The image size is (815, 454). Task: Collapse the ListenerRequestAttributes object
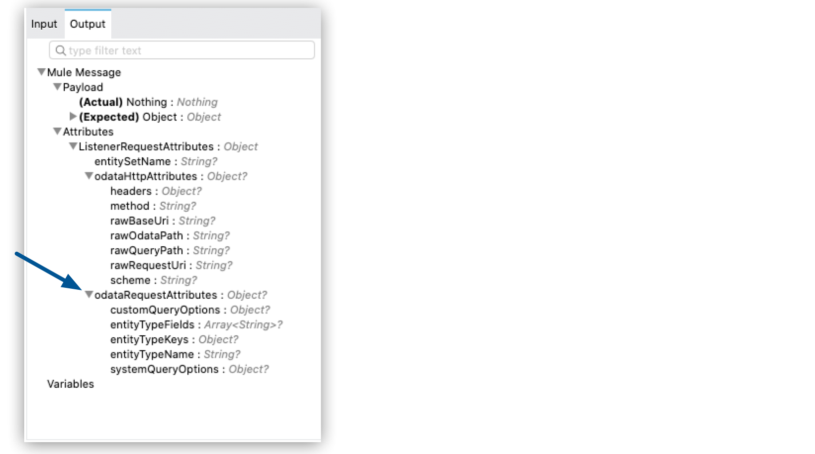[x=72, y=146]
